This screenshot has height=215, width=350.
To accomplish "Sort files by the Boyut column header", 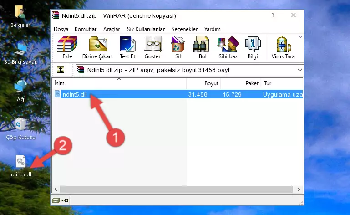I will 203,83.
